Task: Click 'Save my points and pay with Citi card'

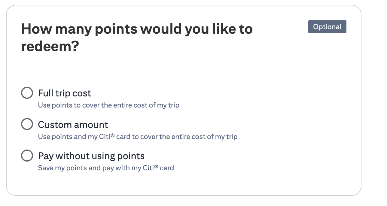Action: [x=106, y=168]
